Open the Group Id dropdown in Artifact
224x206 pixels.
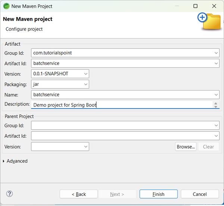[217, 53]
